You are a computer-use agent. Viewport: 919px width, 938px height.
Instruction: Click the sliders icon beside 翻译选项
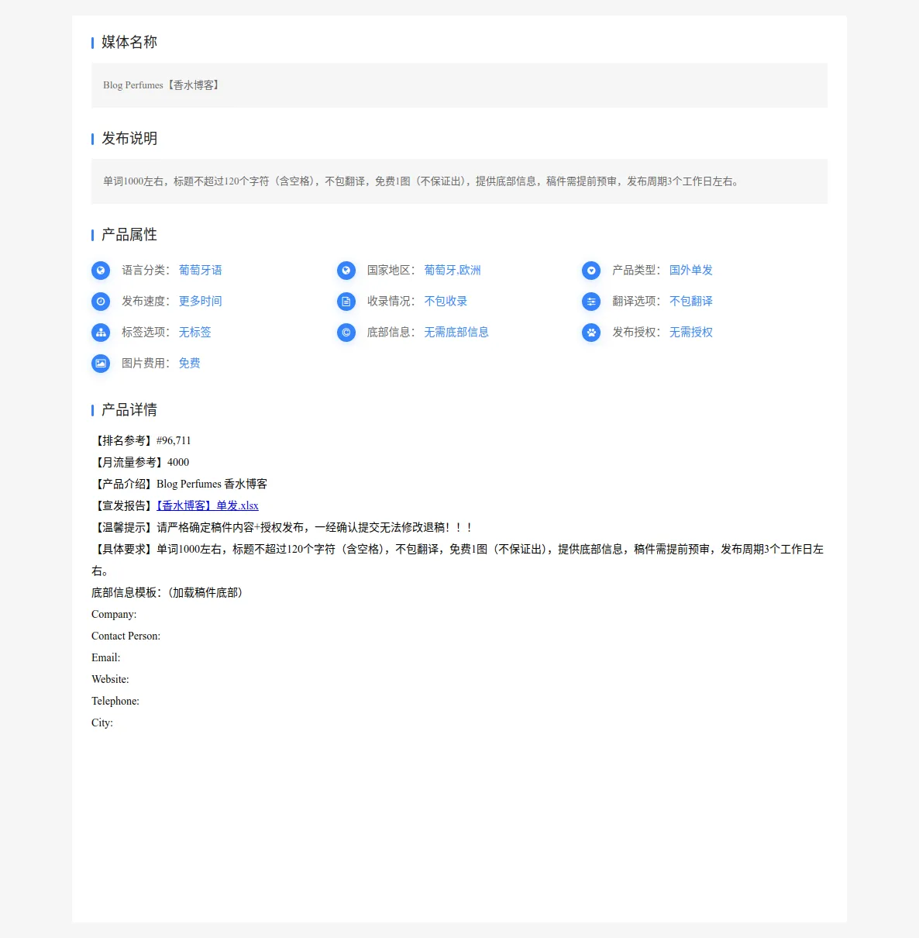tap(591, 302)
